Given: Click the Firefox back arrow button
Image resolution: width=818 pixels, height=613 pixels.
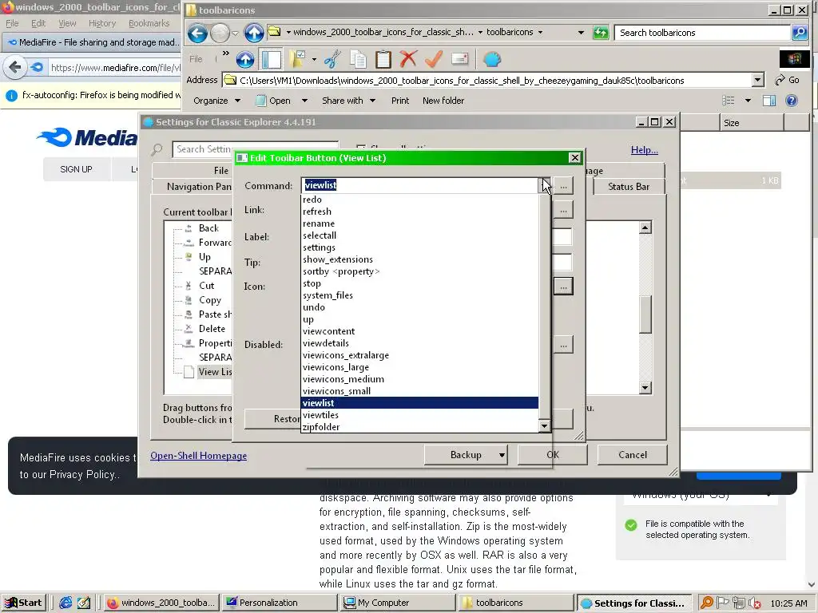Looking at the screenshot, I should (15, 67).
